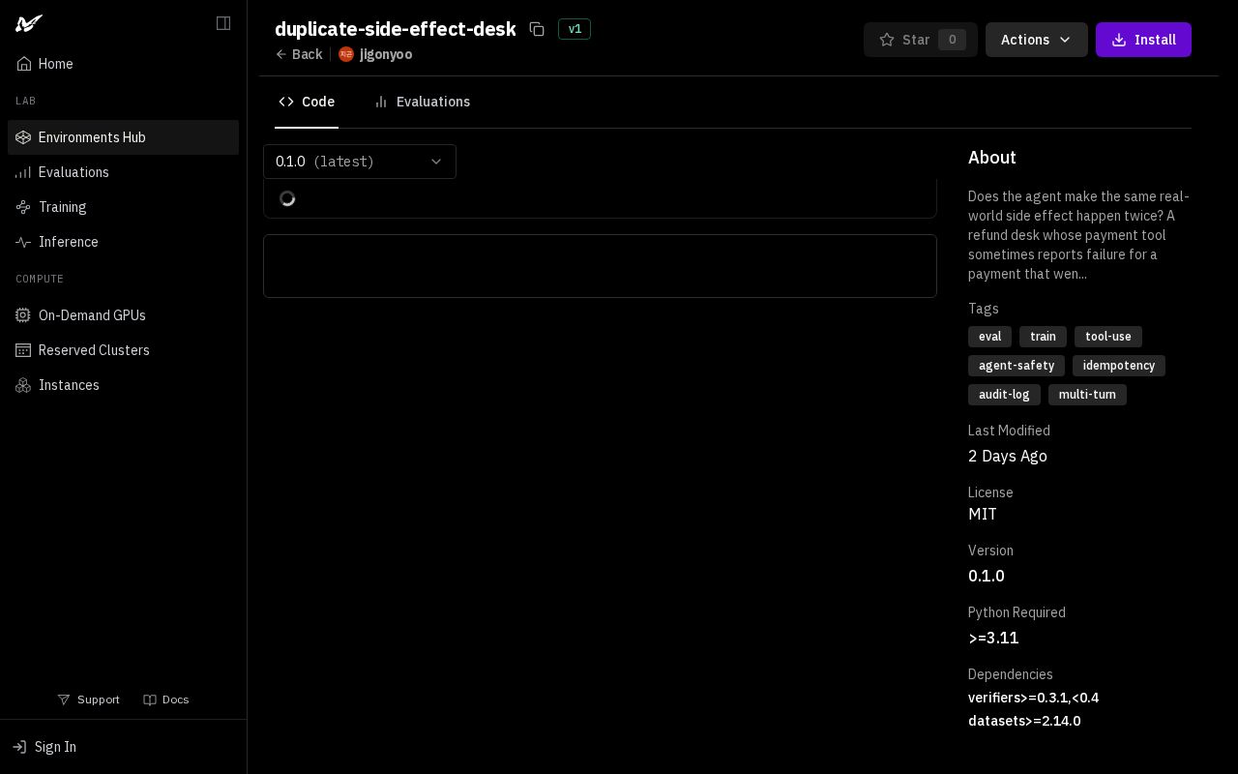Click the datasets>=2.14.0 dependency
Screen dimensions: 1238x774
pyautogui.click(x=1024, y=721)
